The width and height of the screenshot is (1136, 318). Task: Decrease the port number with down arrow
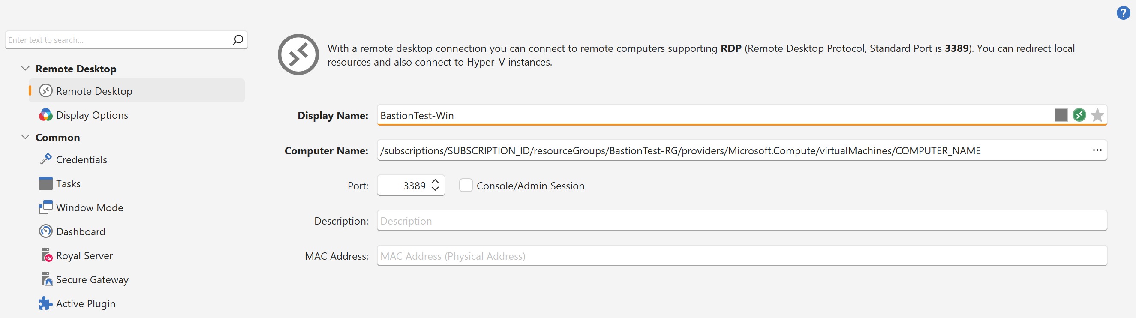coord(435,190)
